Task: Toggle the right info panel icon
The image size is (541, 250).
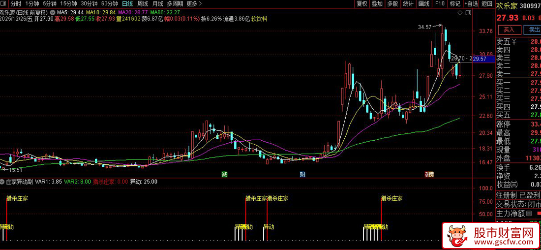Action: [468, 13]
